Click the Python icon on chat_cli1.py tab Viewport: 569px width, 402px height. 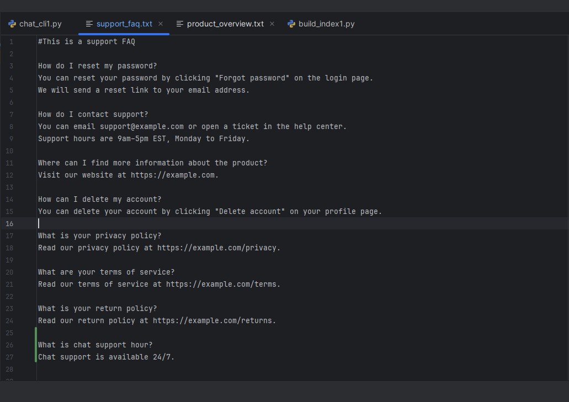(x=11, y=24)
